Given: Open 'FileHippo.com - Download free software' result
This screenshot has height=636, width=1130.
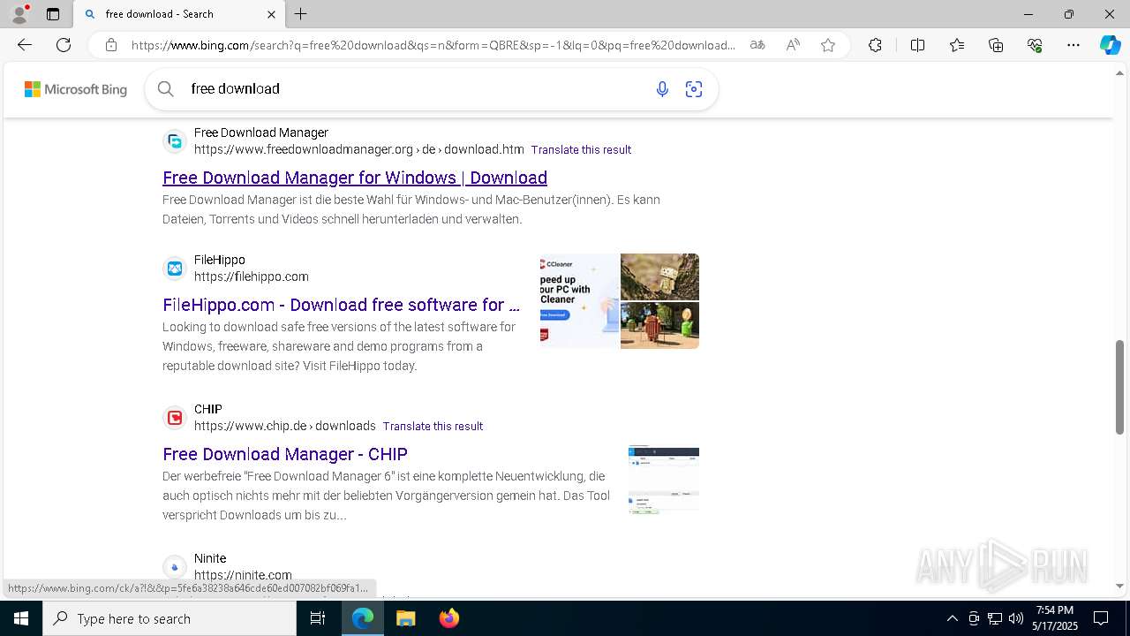Looking at the screenshot, I should (x=341, y=305).
